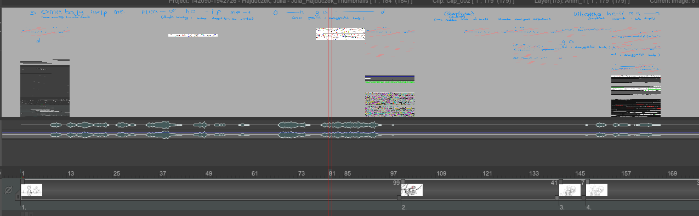
Task: Jump to frame 73 on the ruler
Action: 302,173
